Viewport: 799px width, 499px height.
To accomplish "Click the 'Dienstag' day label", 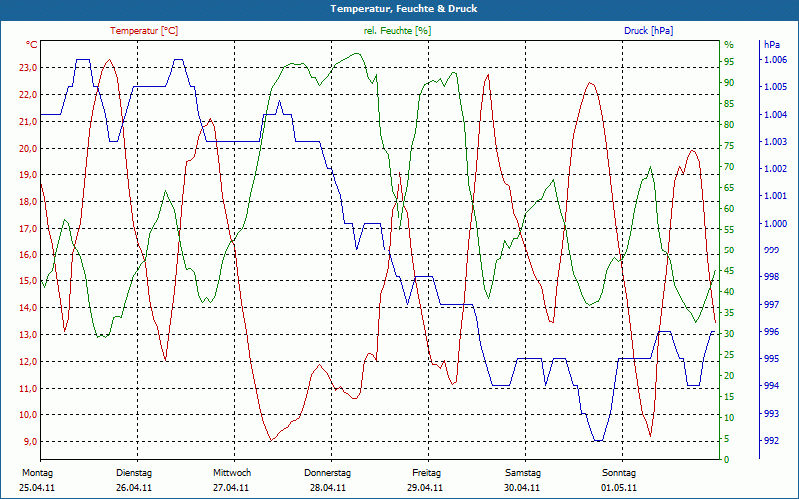I will pos(134,473).
